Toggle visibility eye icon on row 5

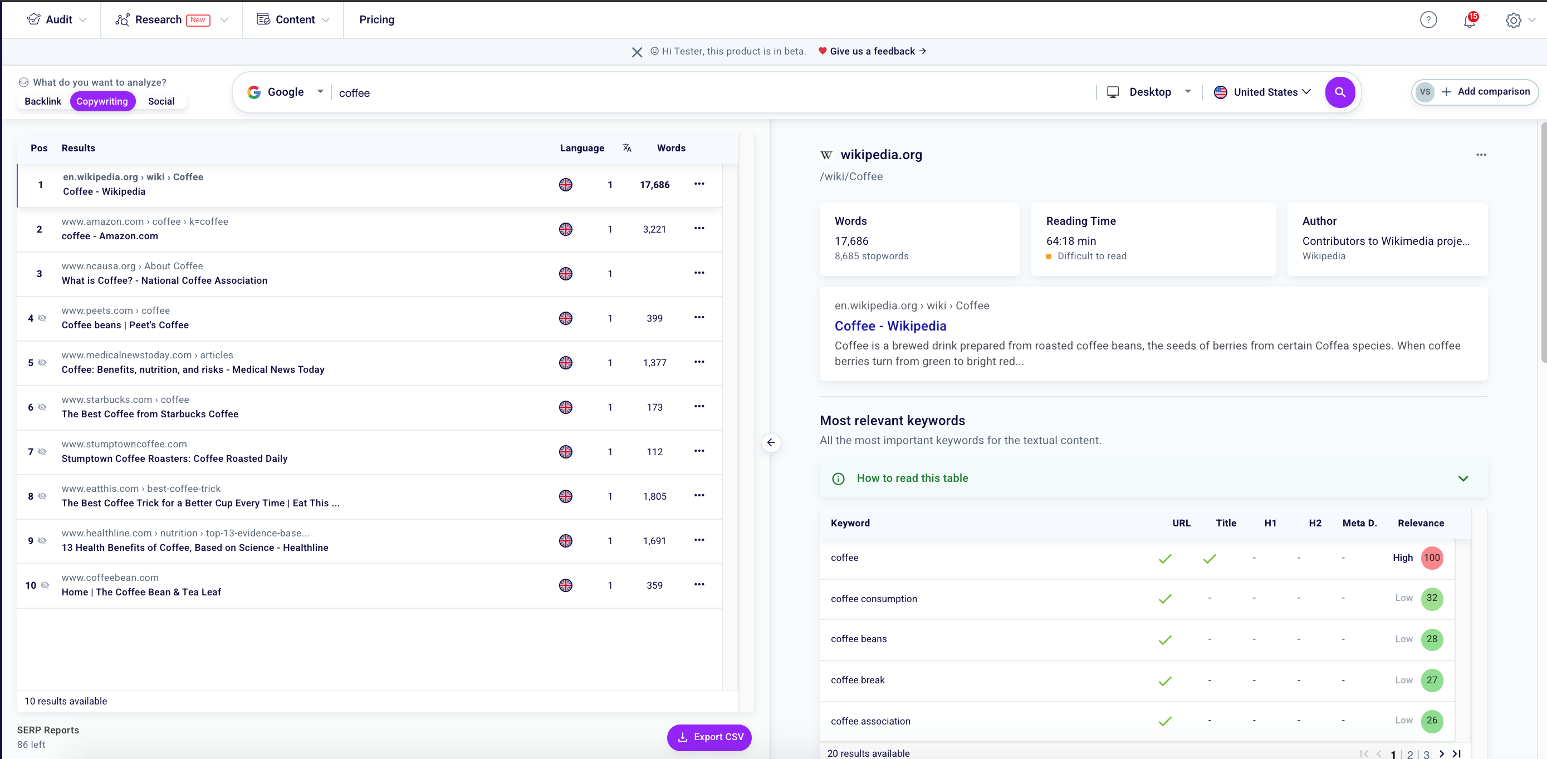[x=43, y=362]
